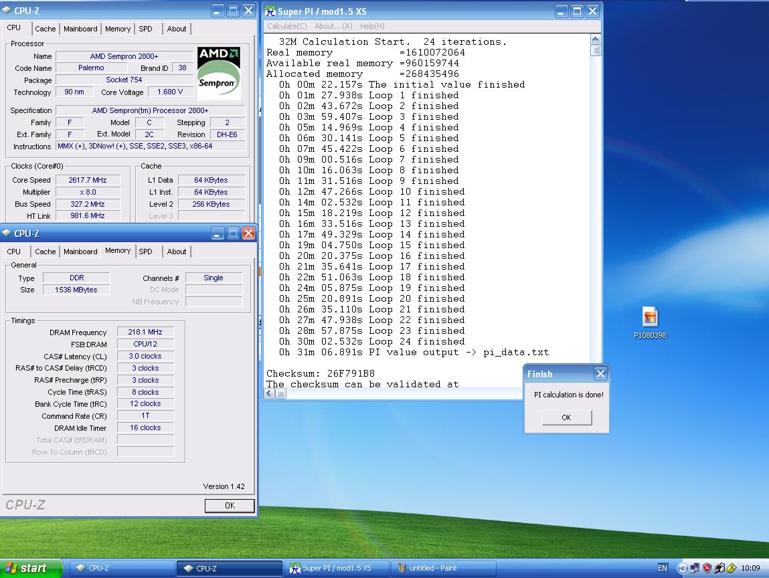
Task: Switch to second CPU-Z taskbar button
Action: pyautogui.click(x=230, y=568)
